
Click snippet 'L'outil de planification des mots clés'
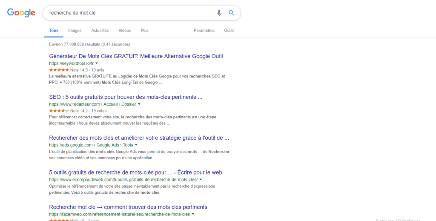click(140, 155)
